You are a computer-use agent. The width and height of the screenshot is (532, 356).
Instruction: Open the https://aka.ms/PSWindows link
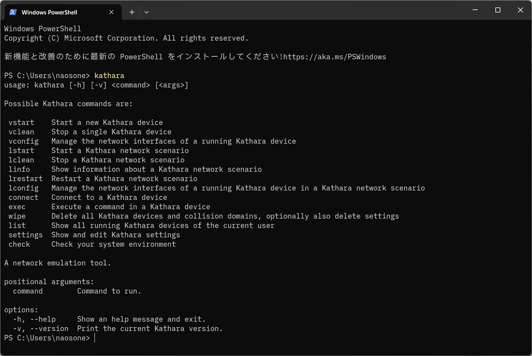point(334,57)
